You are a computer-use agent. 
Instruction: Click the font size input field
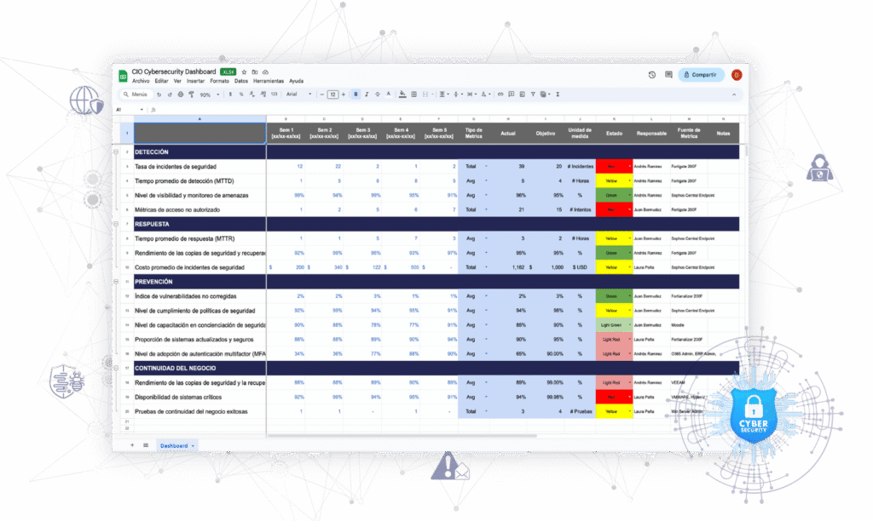pyautogui.click(x=333, y=94)
